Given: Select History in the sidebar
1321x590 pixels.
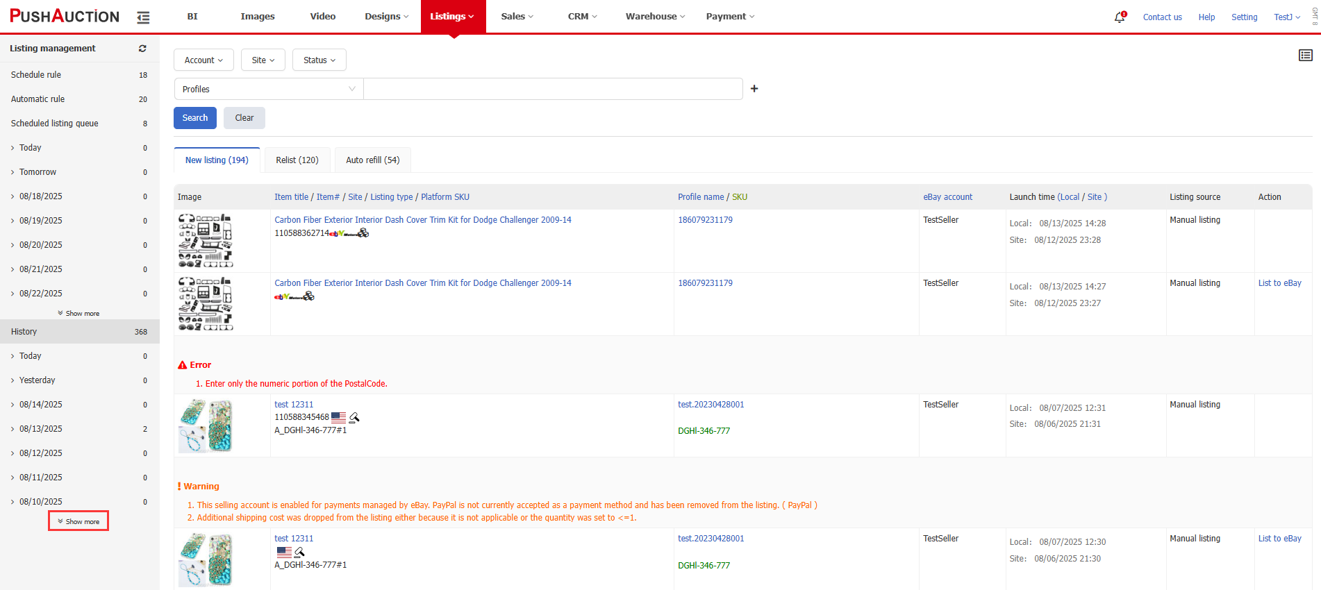Looking at the screenshot, I should [80, 332].
